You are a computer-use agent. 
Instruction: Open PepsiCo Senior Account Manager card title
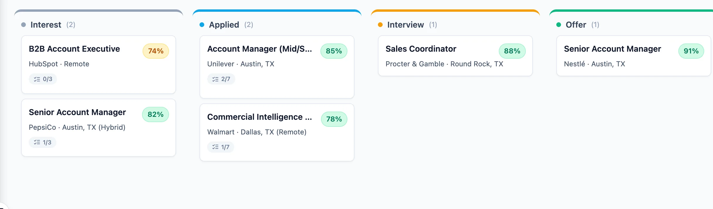coord(77,112)
